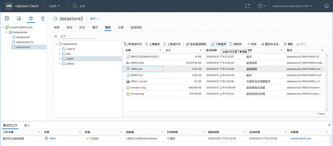The width and height of the screenshot is (333, 146).
Task: Click 新增資料夾 new folder button
Action: click(x=133, y=44)
